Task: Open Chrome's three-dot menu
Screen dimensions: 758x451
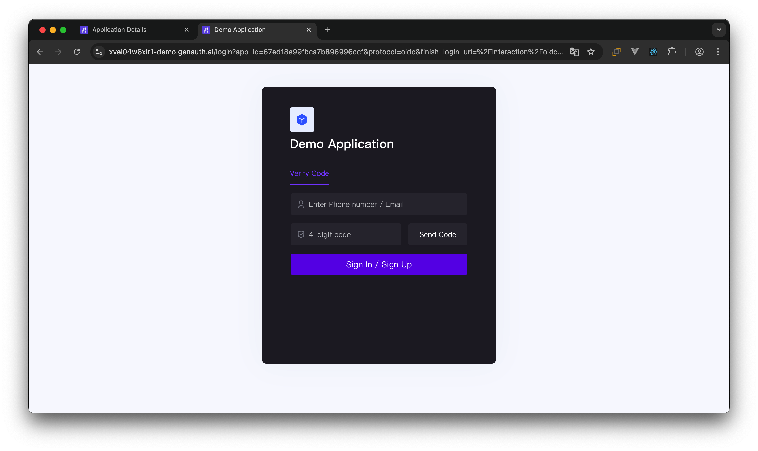Action: [718, 52]
